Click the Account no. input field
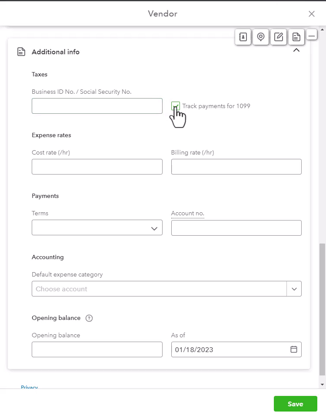 coord(236,228)
